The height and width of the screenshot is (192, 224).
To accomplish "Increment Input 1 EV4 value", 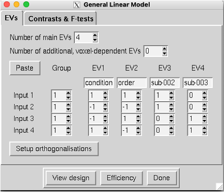I will [204, 93].
